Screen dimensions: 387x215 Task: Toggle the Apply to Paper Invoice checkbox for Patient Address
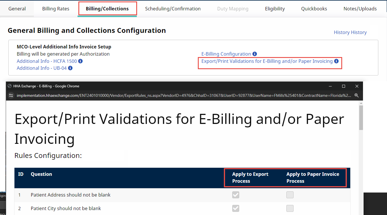[x=290, y=195]
